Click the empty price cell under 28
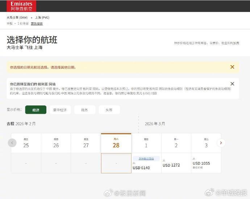The width and height of the screenshot is (250, 199). 116,163
